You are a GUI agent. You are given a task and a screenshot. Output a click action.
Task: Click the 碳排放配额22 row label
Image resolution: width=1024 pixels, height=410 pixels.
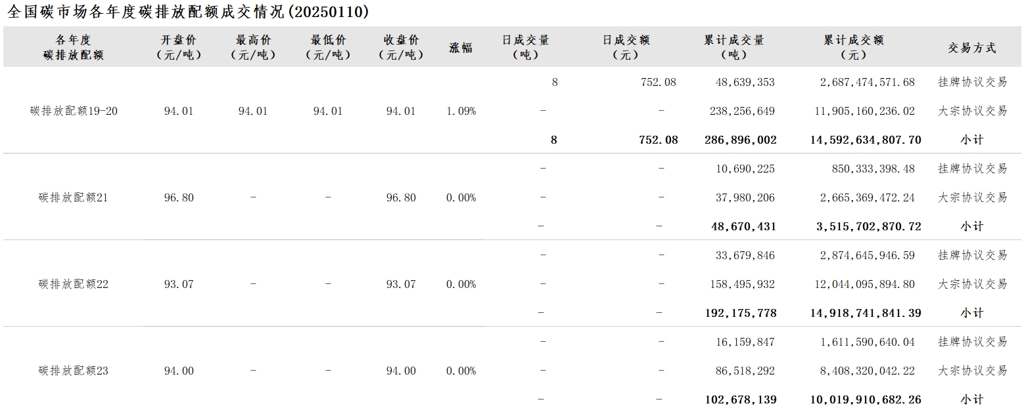[x=74, y=284]
